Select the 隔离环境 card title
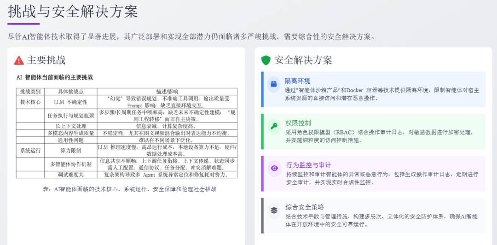497x245 pixels. coord(297,81)
